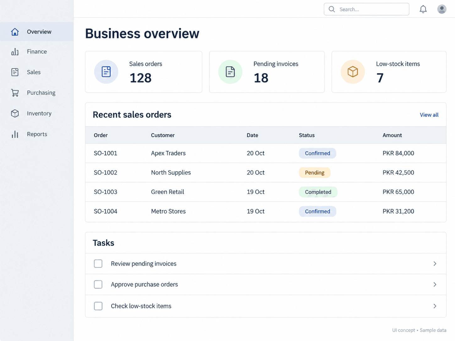Image resolution: width=455 pixels, height=341 pixels.
Task: Click the Inventory box icon in sidebar
Action: tap(15, 113)
